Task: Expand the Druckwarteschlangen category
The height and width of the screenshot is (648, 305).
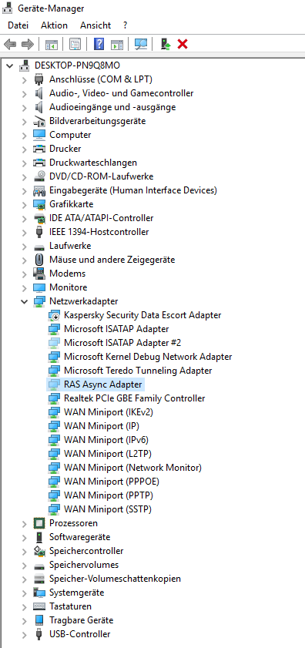Action: click(x=25, y=163)
